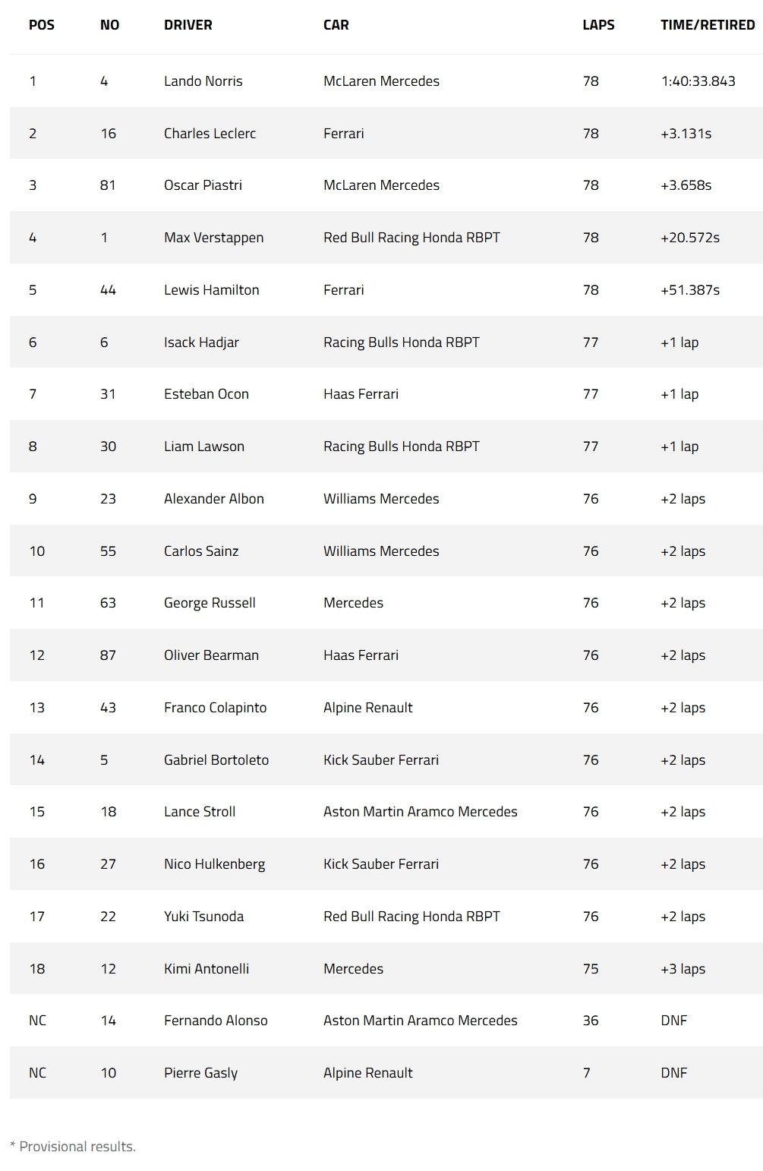Click Charles Leclerc in the results
Viewport: 763px width, 1171px height.
pos(210,134)
